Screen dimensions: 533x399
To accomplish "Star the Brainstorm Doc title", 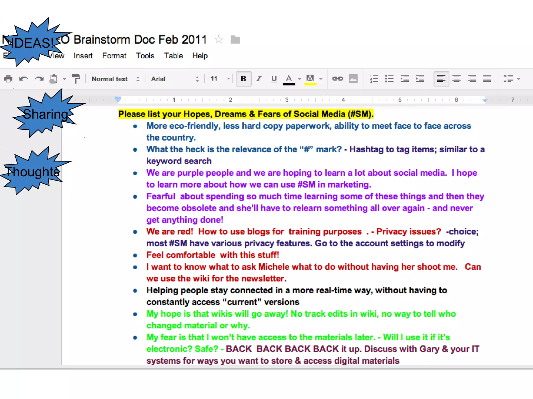I will tap(219, 39).
